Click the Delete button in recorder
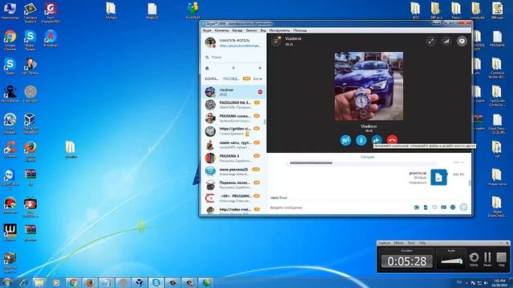Viewport: 513px width, 288px height. (x=474, y=258)
